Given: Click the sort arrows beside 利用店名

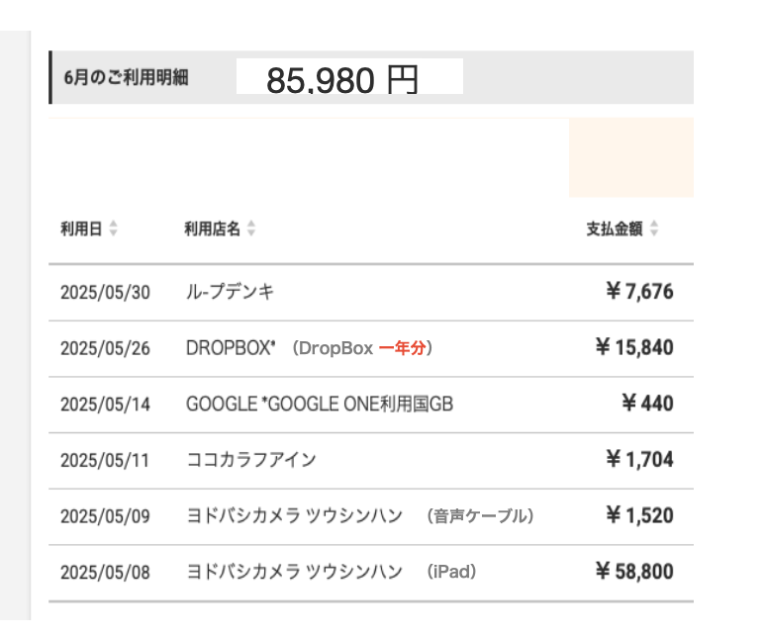Looking at the screenshot, I should click(x=251, y=229).
